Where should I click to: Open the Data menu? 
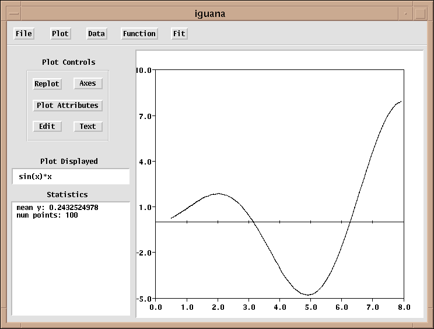click(96, 34)
